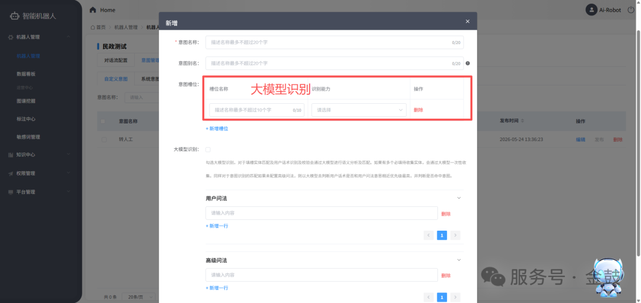
Task: Focus the 意图名称 input in dialog
Action: tap(334, 42)
